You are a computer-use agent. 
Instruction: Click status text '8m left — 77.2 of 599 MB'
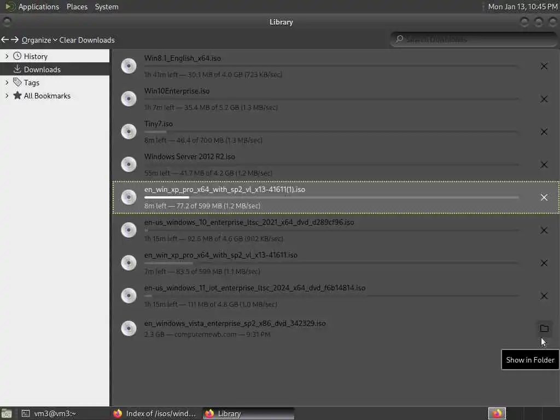[202, 206]
